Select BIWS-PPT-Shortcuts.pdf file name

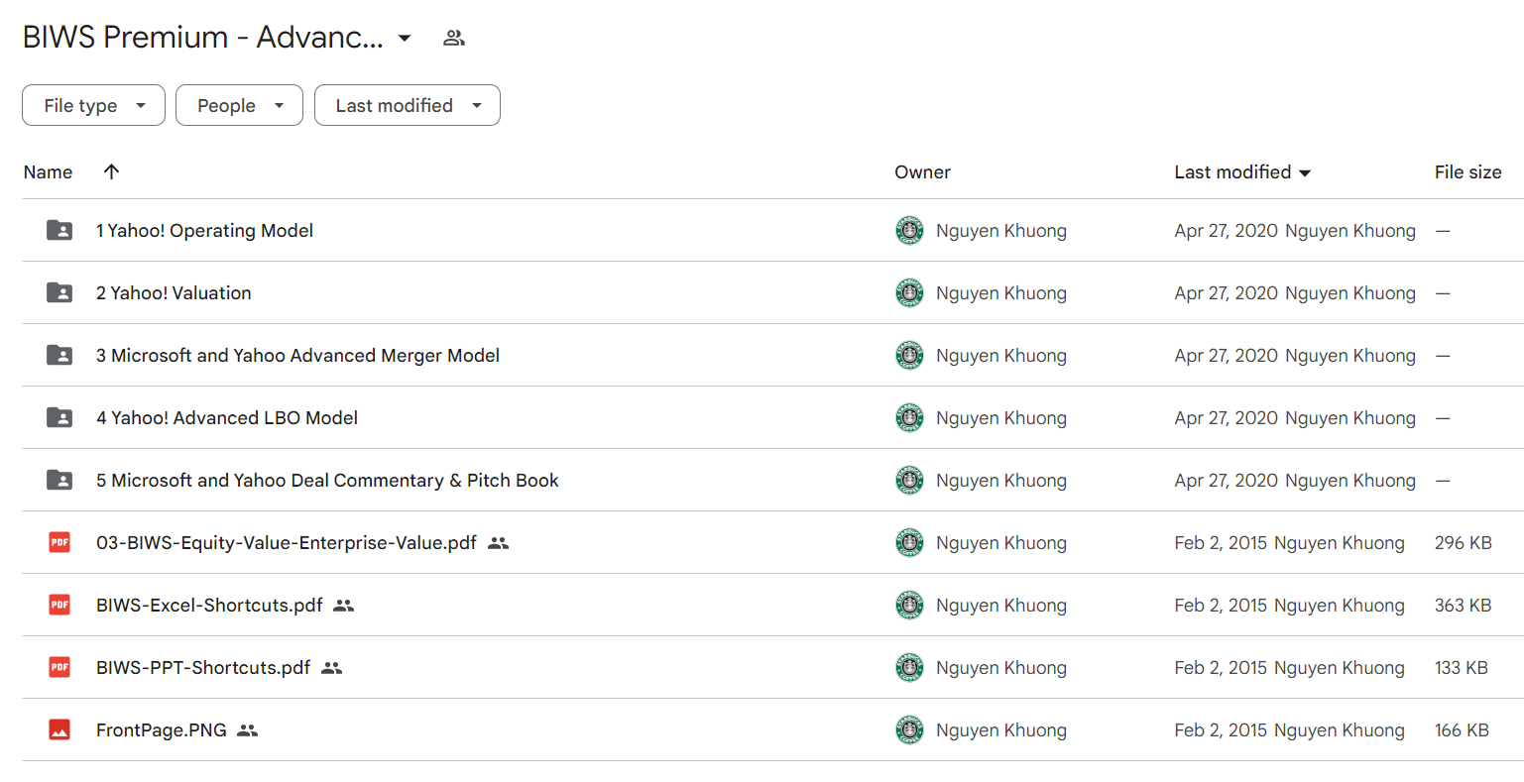coord(203,667)
